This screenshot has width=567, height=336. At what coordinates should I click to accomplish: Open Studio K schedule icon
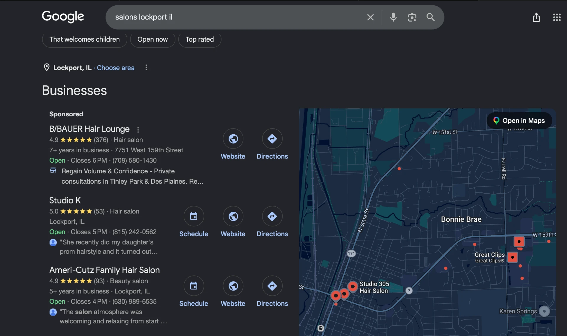pyautogui.click(x=194, y=216)
